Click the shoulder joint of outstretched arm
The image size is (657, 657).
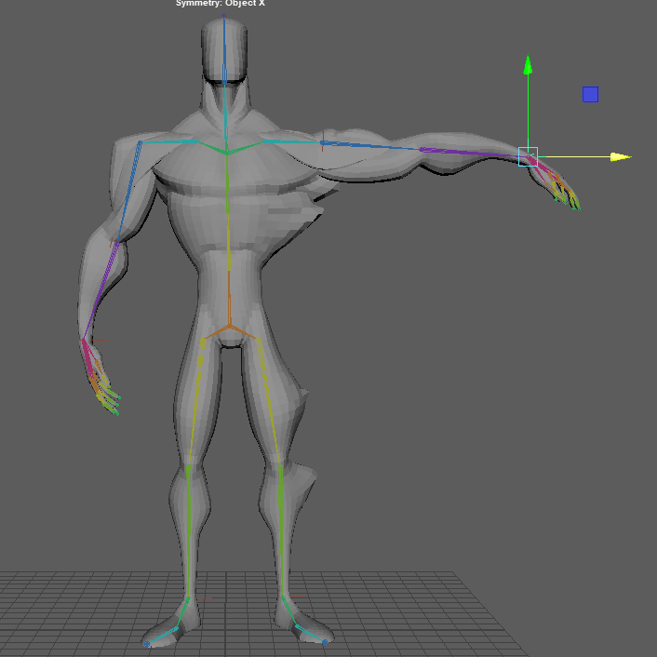tap(322, 143)
